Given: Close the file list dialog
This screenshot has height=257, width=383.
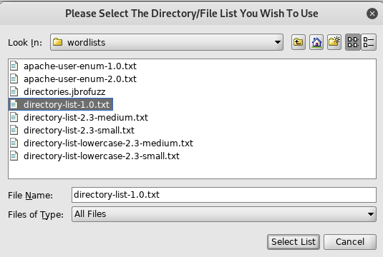Looking at the screenshot, I should click(x=372, y=14).
